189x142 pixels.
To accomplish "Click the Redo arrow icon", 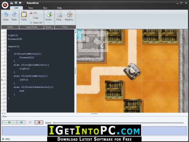I will tap(14, 15).
